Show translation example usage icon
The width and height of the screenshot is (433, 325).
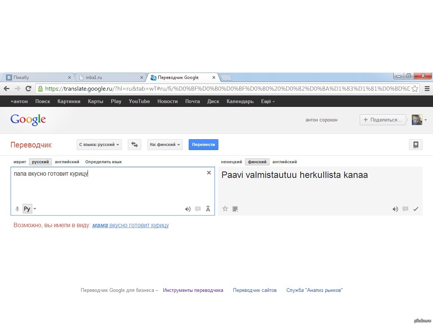click(406, 209)
